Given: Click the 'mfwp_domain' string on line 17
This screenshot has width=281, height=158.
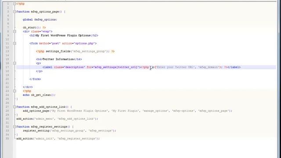Looking at the screenshot, I should (x=209, y=67).
